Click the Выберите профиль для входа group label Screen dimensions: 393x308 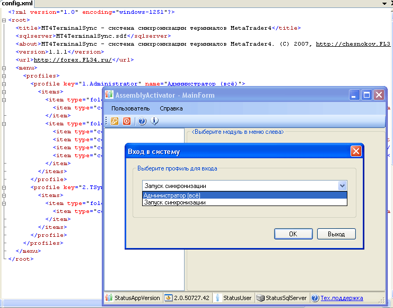click(177, 168)
